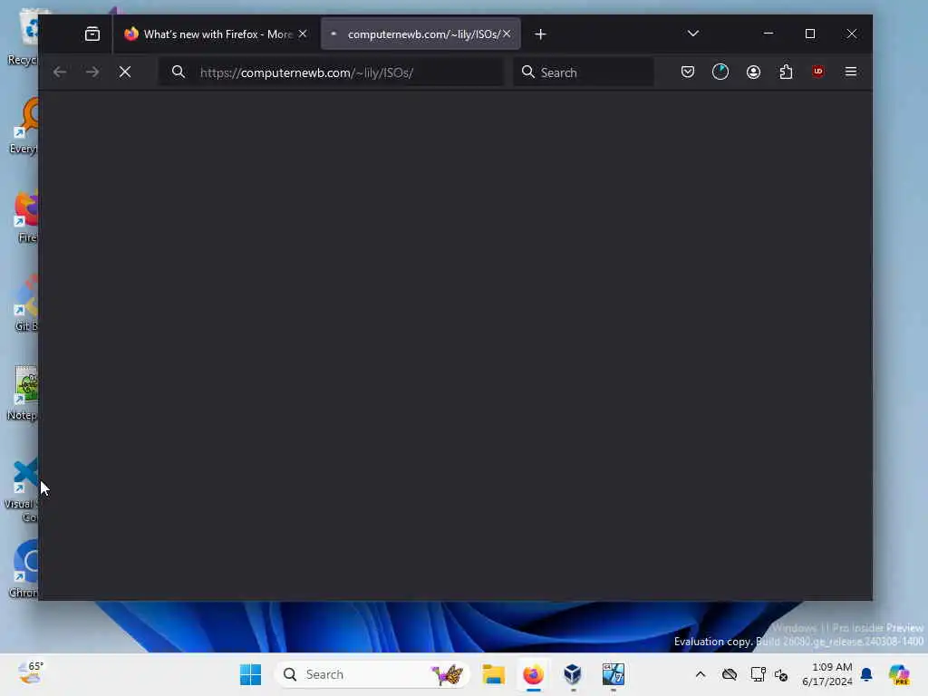
Task: Open the Windows 7 styled taskbar app
Action: pyautogui.click(x=614, y=674)
